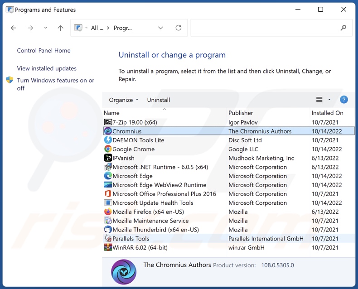Image resolution: width=358 pixels, height=289 pixels.
Task: Sort by Publisher column header
Action: [241, 113]
